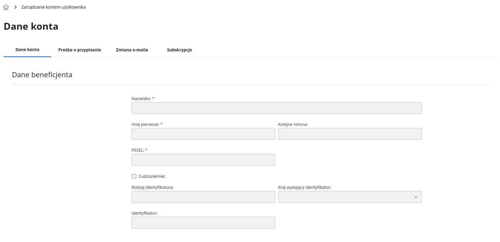Viewport: 500px width, 242px height.
Task: Open the Prośba o przypisanie tab
Action: (80, 50)
